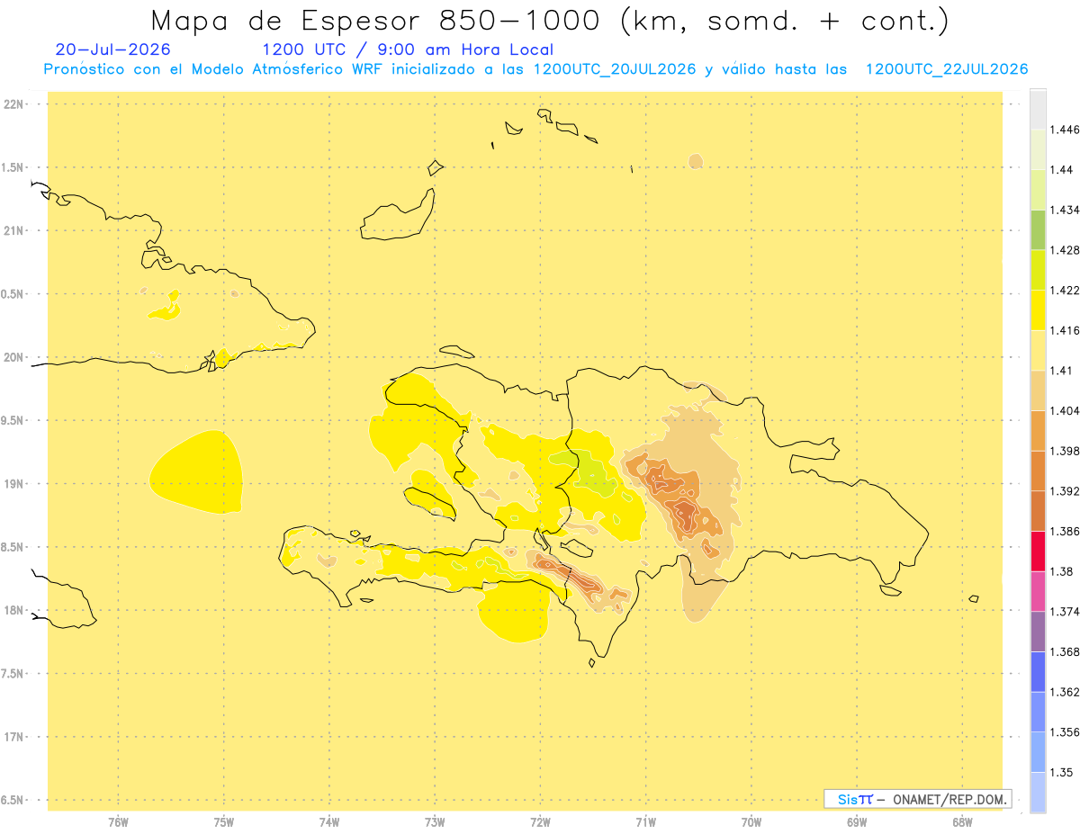
Task: Click the longitude label "71W"
Action: (645, 821)
